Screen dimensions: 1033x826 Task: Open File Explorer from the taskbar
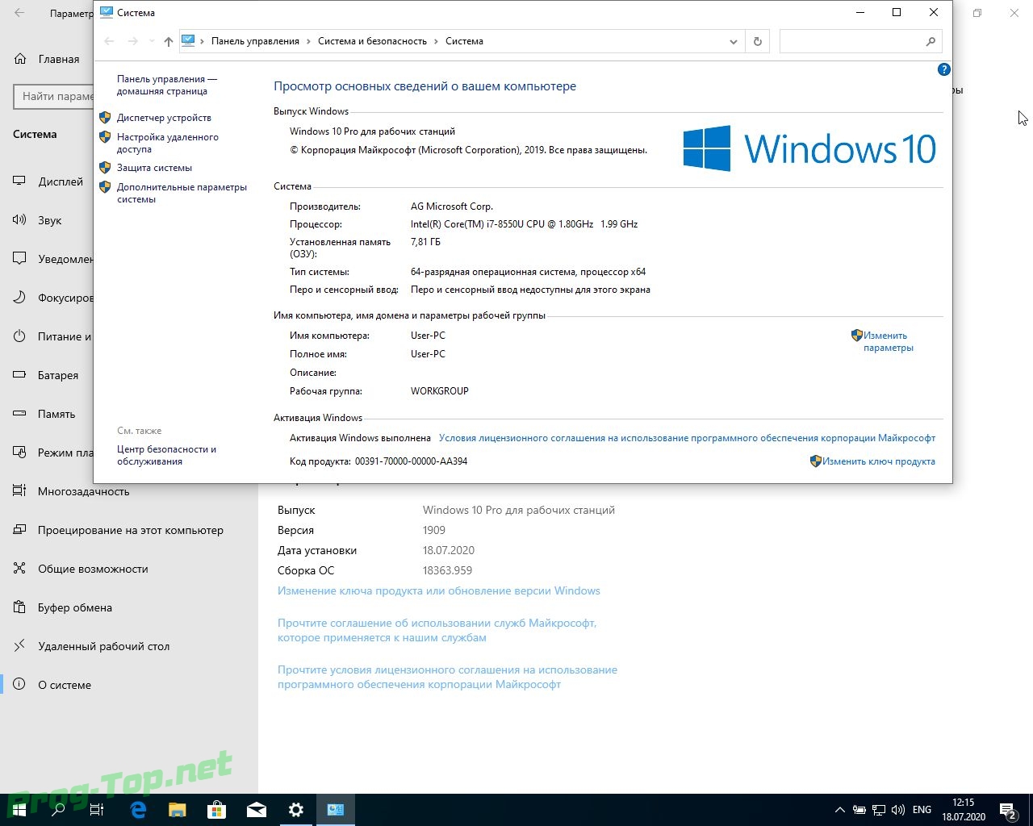(x=177, y=810)
